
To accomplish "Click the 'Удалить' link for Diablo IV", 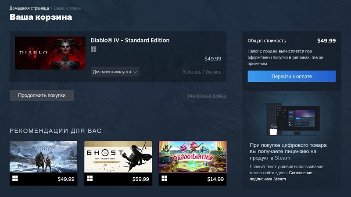I will pyautogui.click(x=213, y=72).
